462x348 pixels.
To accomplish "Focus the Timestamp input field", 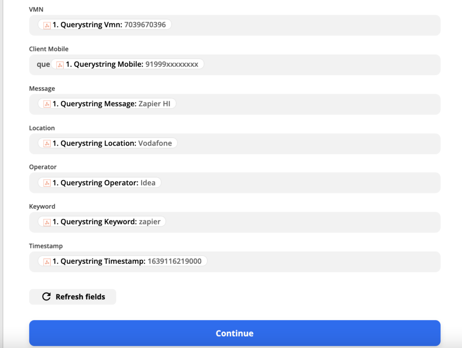I will pyautogui.click(x=235, y=262).
